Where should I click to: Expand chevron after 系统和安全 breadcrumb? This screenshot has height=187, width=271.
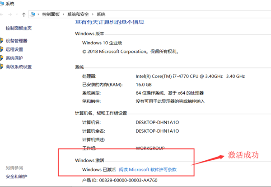pos(93,14)
